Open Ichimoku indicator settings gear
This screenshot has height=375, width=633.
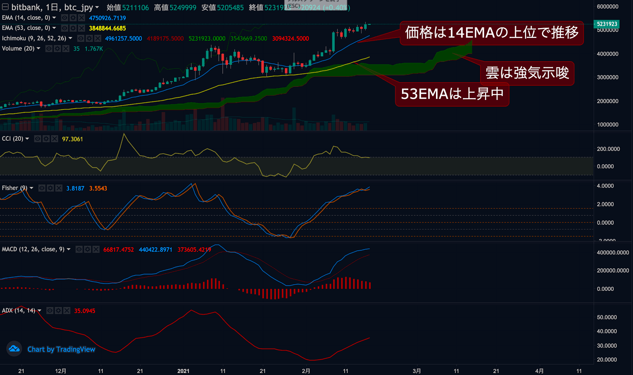[x=89, y=38]
